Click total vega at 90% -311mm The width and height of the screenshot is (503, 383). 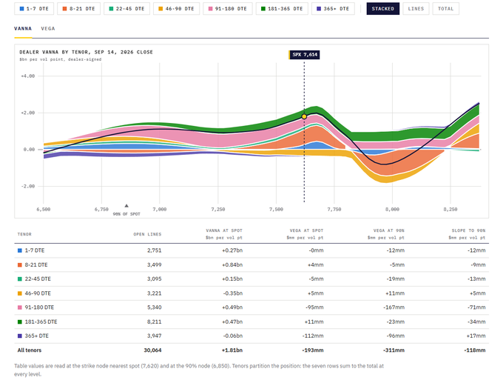tap(394, 350)
